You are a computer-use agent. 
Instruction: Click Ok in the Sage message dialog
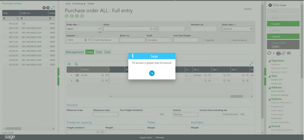pyautogui.click(x=152, y=73)
